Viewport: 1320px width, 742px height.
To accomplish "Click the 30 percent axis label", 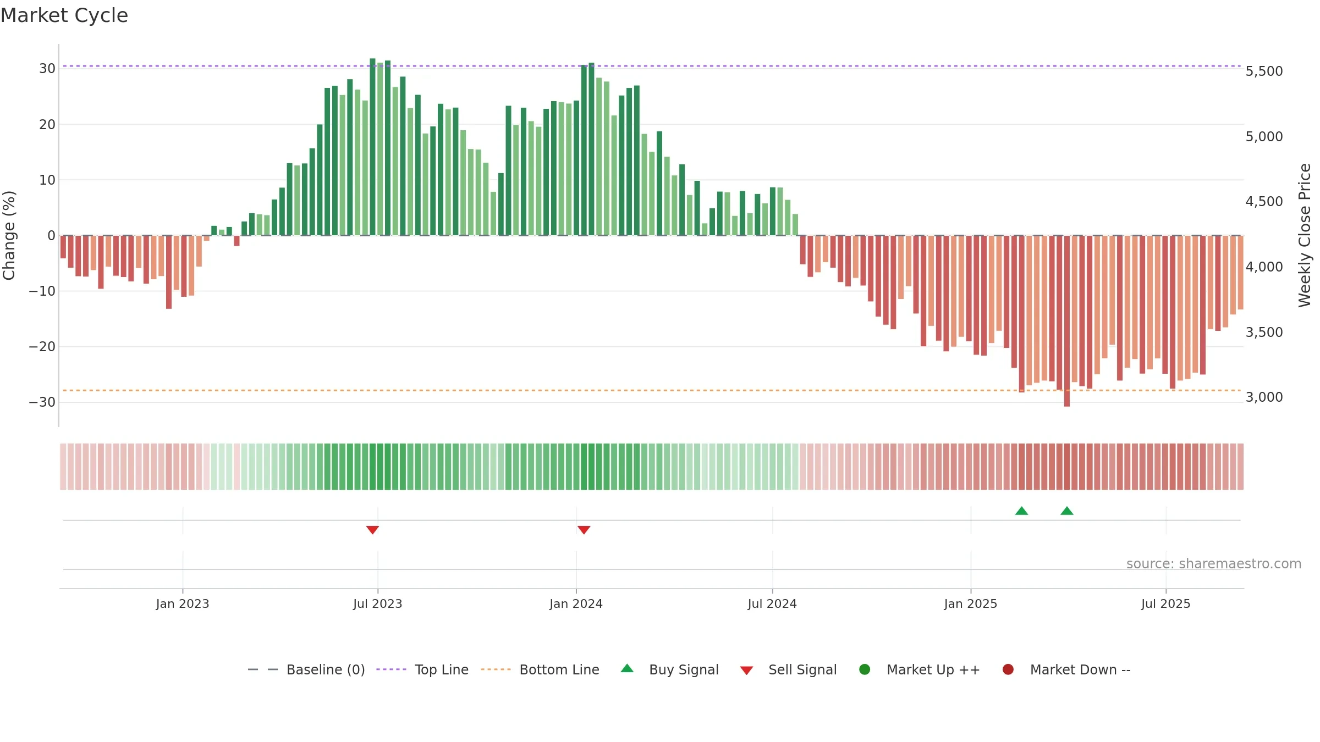I will (x=47, y=69).
